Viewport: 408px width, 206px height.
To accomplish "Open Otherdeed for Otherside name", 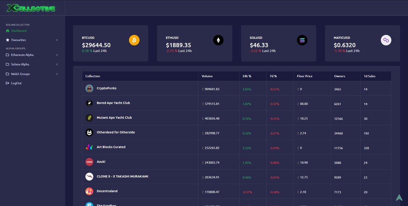I will coord(116,132).
